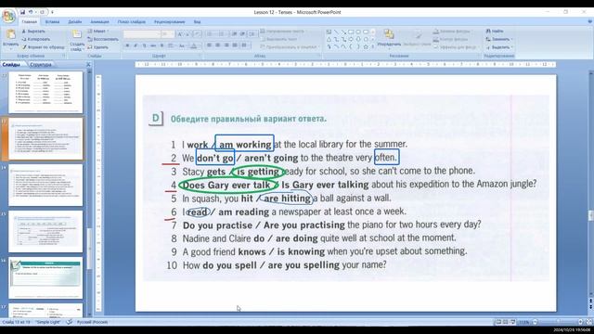
Task: Select slide 14 thumbnail in the slides panel
Action: pos(45,186)
